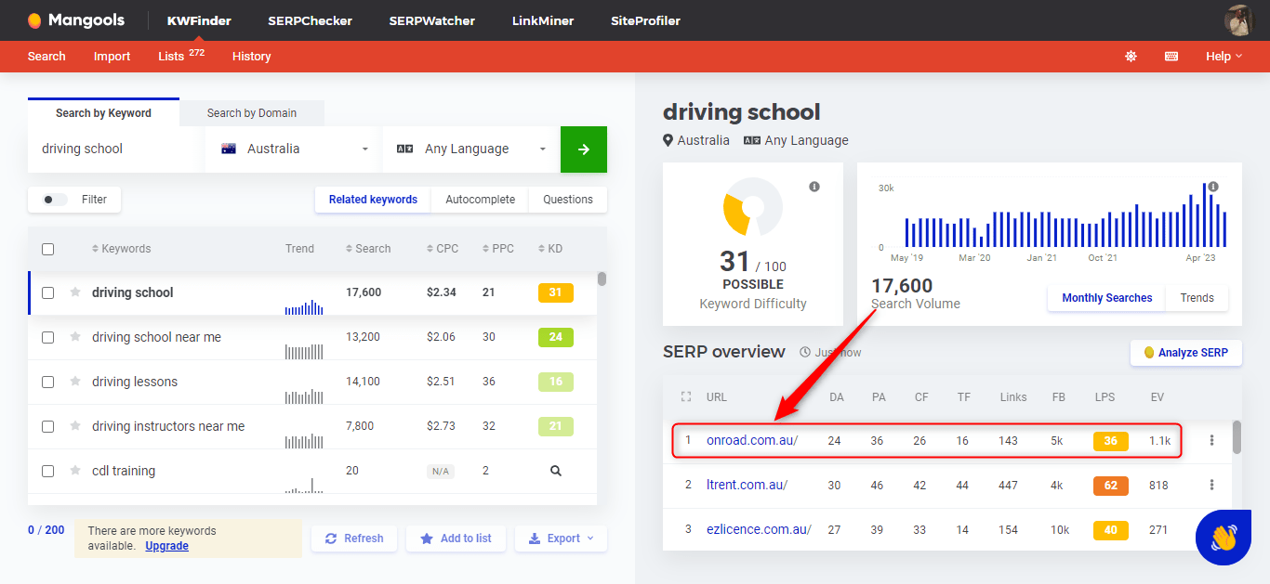Open the Australia location dropdown
Viewport: 1270px width, 584px height.
point(293,149)
